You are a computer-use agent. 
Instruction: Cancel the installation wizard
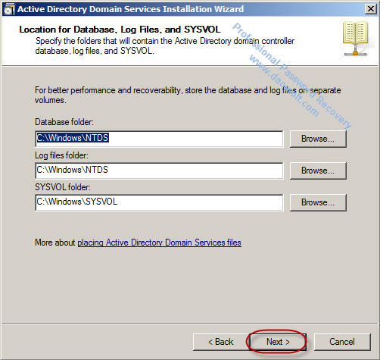pos(342,342)
